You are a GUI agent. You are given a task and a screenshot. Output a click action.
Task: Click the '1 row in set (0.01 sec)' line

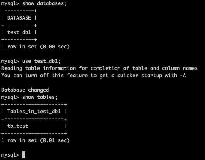[35, 140]
